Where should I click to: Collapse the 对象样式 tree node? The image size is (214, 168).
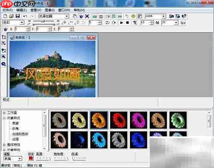4,118
